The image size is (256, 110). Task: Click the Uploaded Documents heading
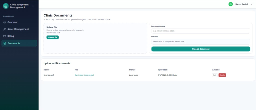tap(57, 63)
